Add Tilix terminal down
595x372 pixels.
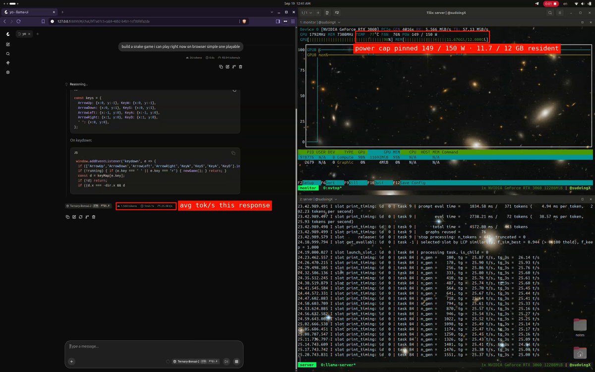tap(337, 12)
